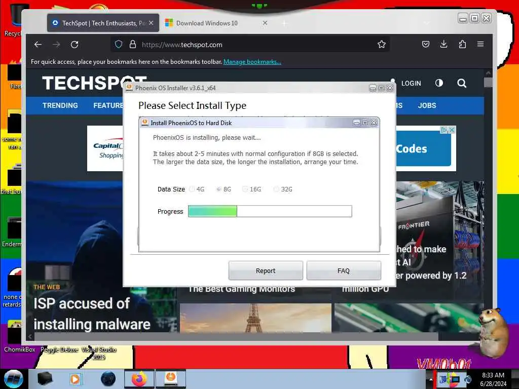Click the address bar URL field
This screenshot has height=389, width=519.
[x=250, y=45]
